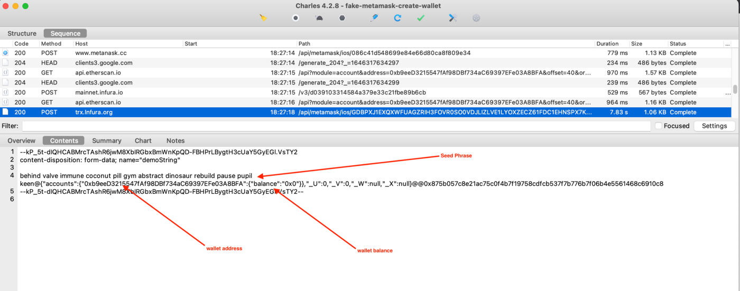Click the 7.83 s duration cell
Screen dimensions: 740x291
(618, 112)
